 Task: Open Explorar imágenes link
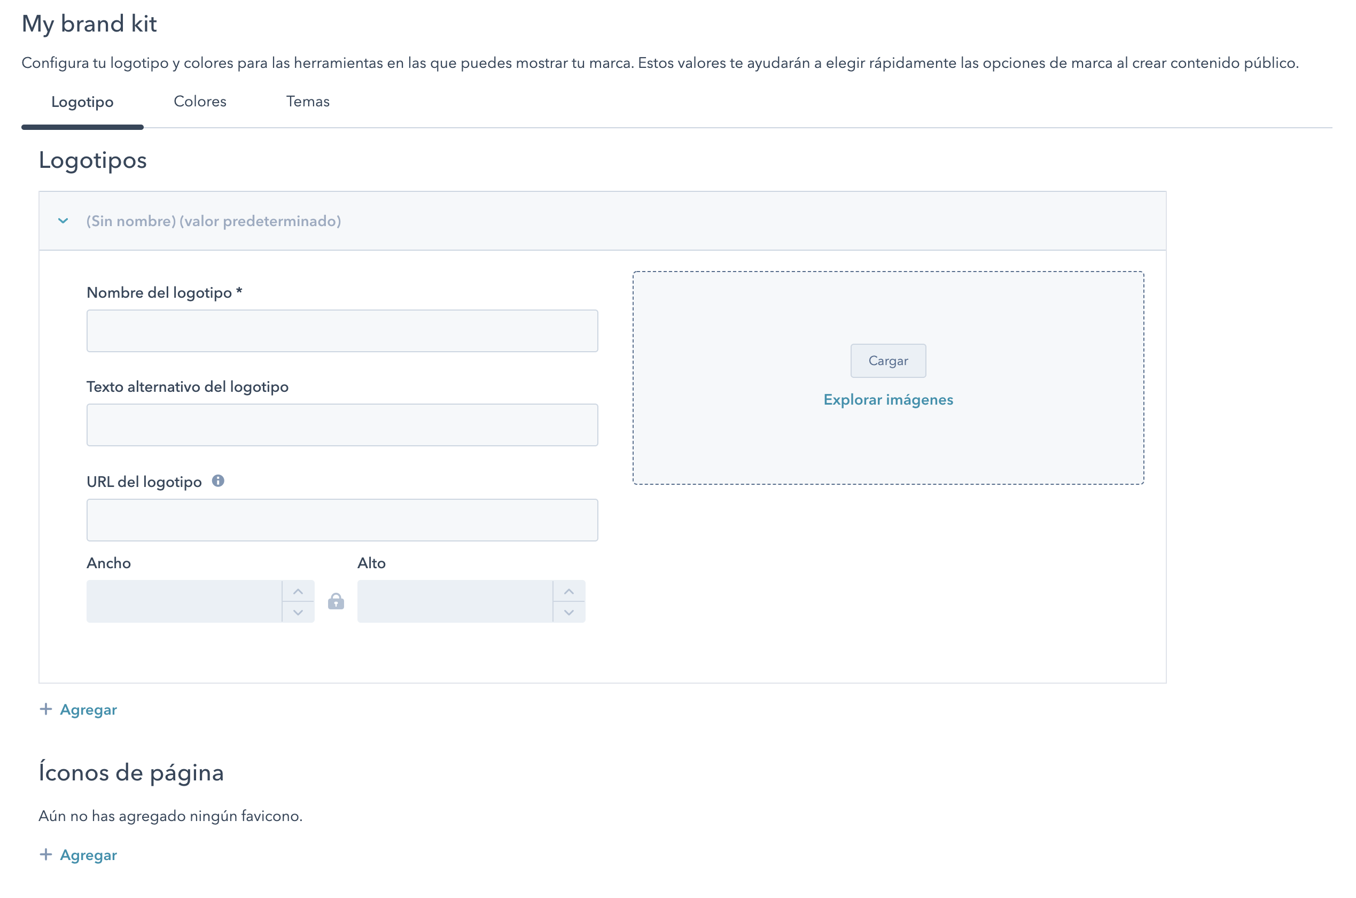point(888,400)
